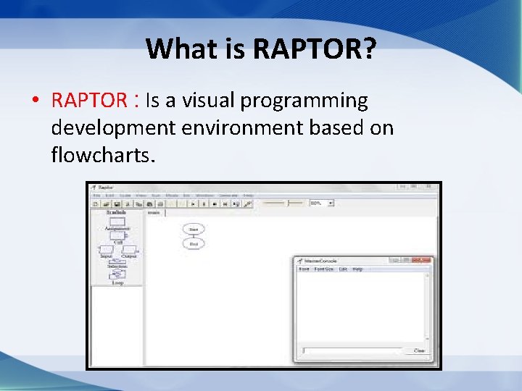The height and width of the screenshot is (391, 522).
Task: Open the Ink menu
Action: [187, 195]
